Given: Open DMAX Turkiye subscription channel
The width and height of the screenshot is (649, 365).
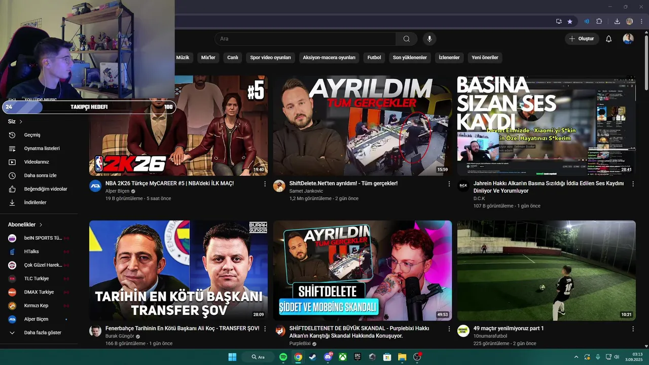Looking at the screenshot, I should tap(40, 292).
